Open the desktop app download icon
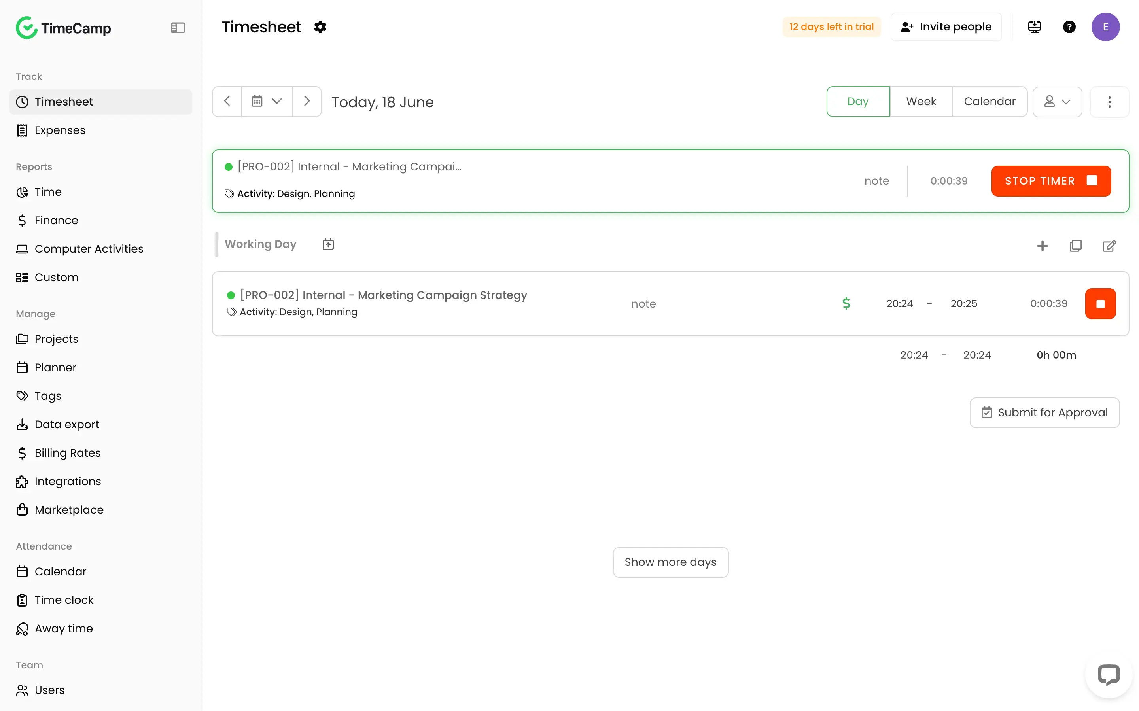Image resolution: width=1139 pixels, height=711 pixels. click(x=1034, y=27)
